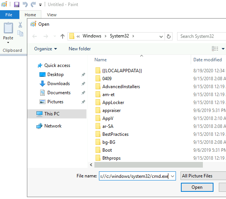The width and height of the screenshot is (226, 199).
Task: Open the All Picture Files type dropdown
Action: 203,176
